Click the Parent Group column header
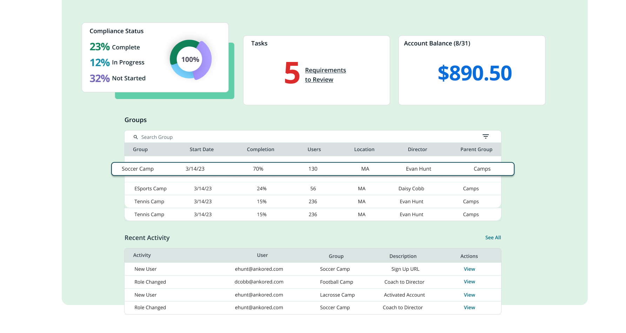626x333 pixels. coord(476,149)
